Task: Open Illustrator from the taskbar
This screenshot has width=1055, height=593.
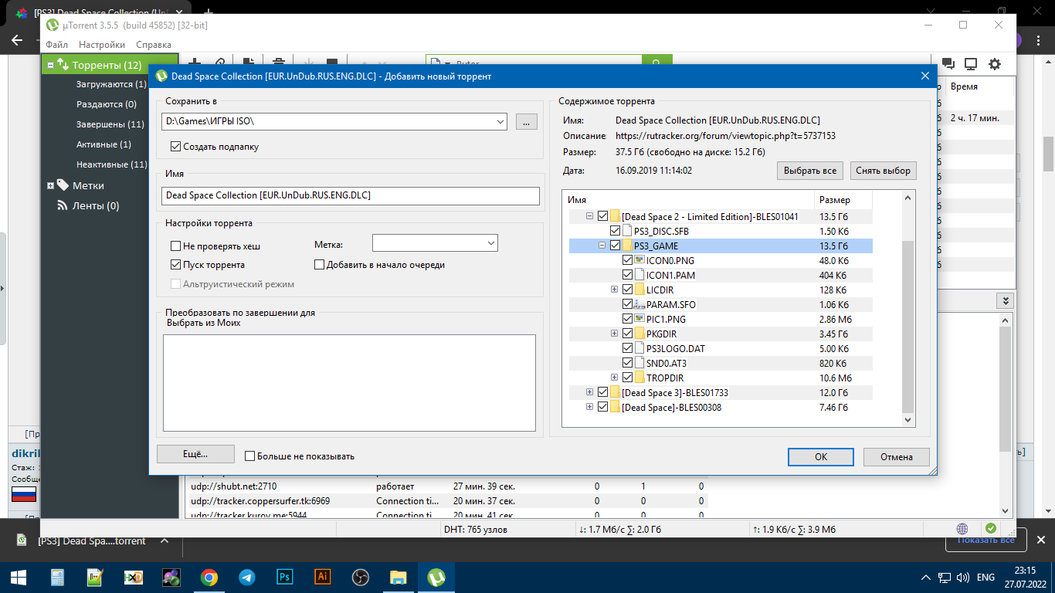Action: point(323,577)
